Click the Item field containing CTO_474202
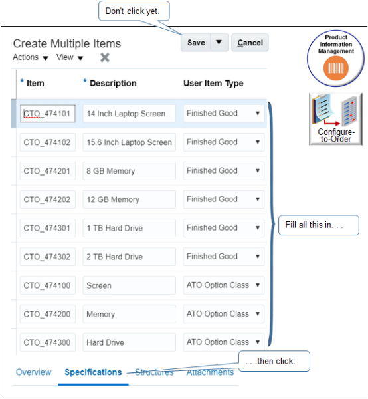Image resolution: width=368 pixels, height=399 pixels. [x=48, y=199]
